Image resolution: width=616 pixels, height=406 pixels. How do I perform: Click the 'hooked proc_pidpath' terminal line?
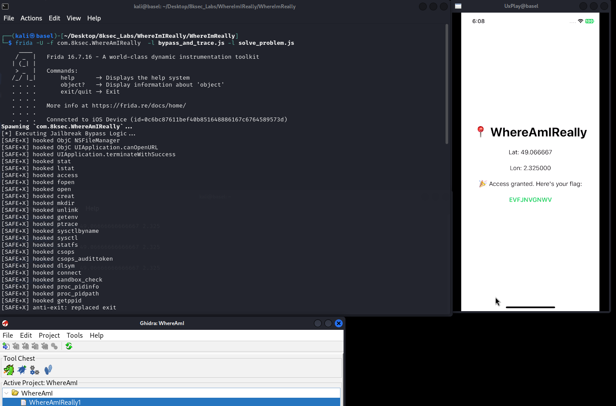(50, 294)
